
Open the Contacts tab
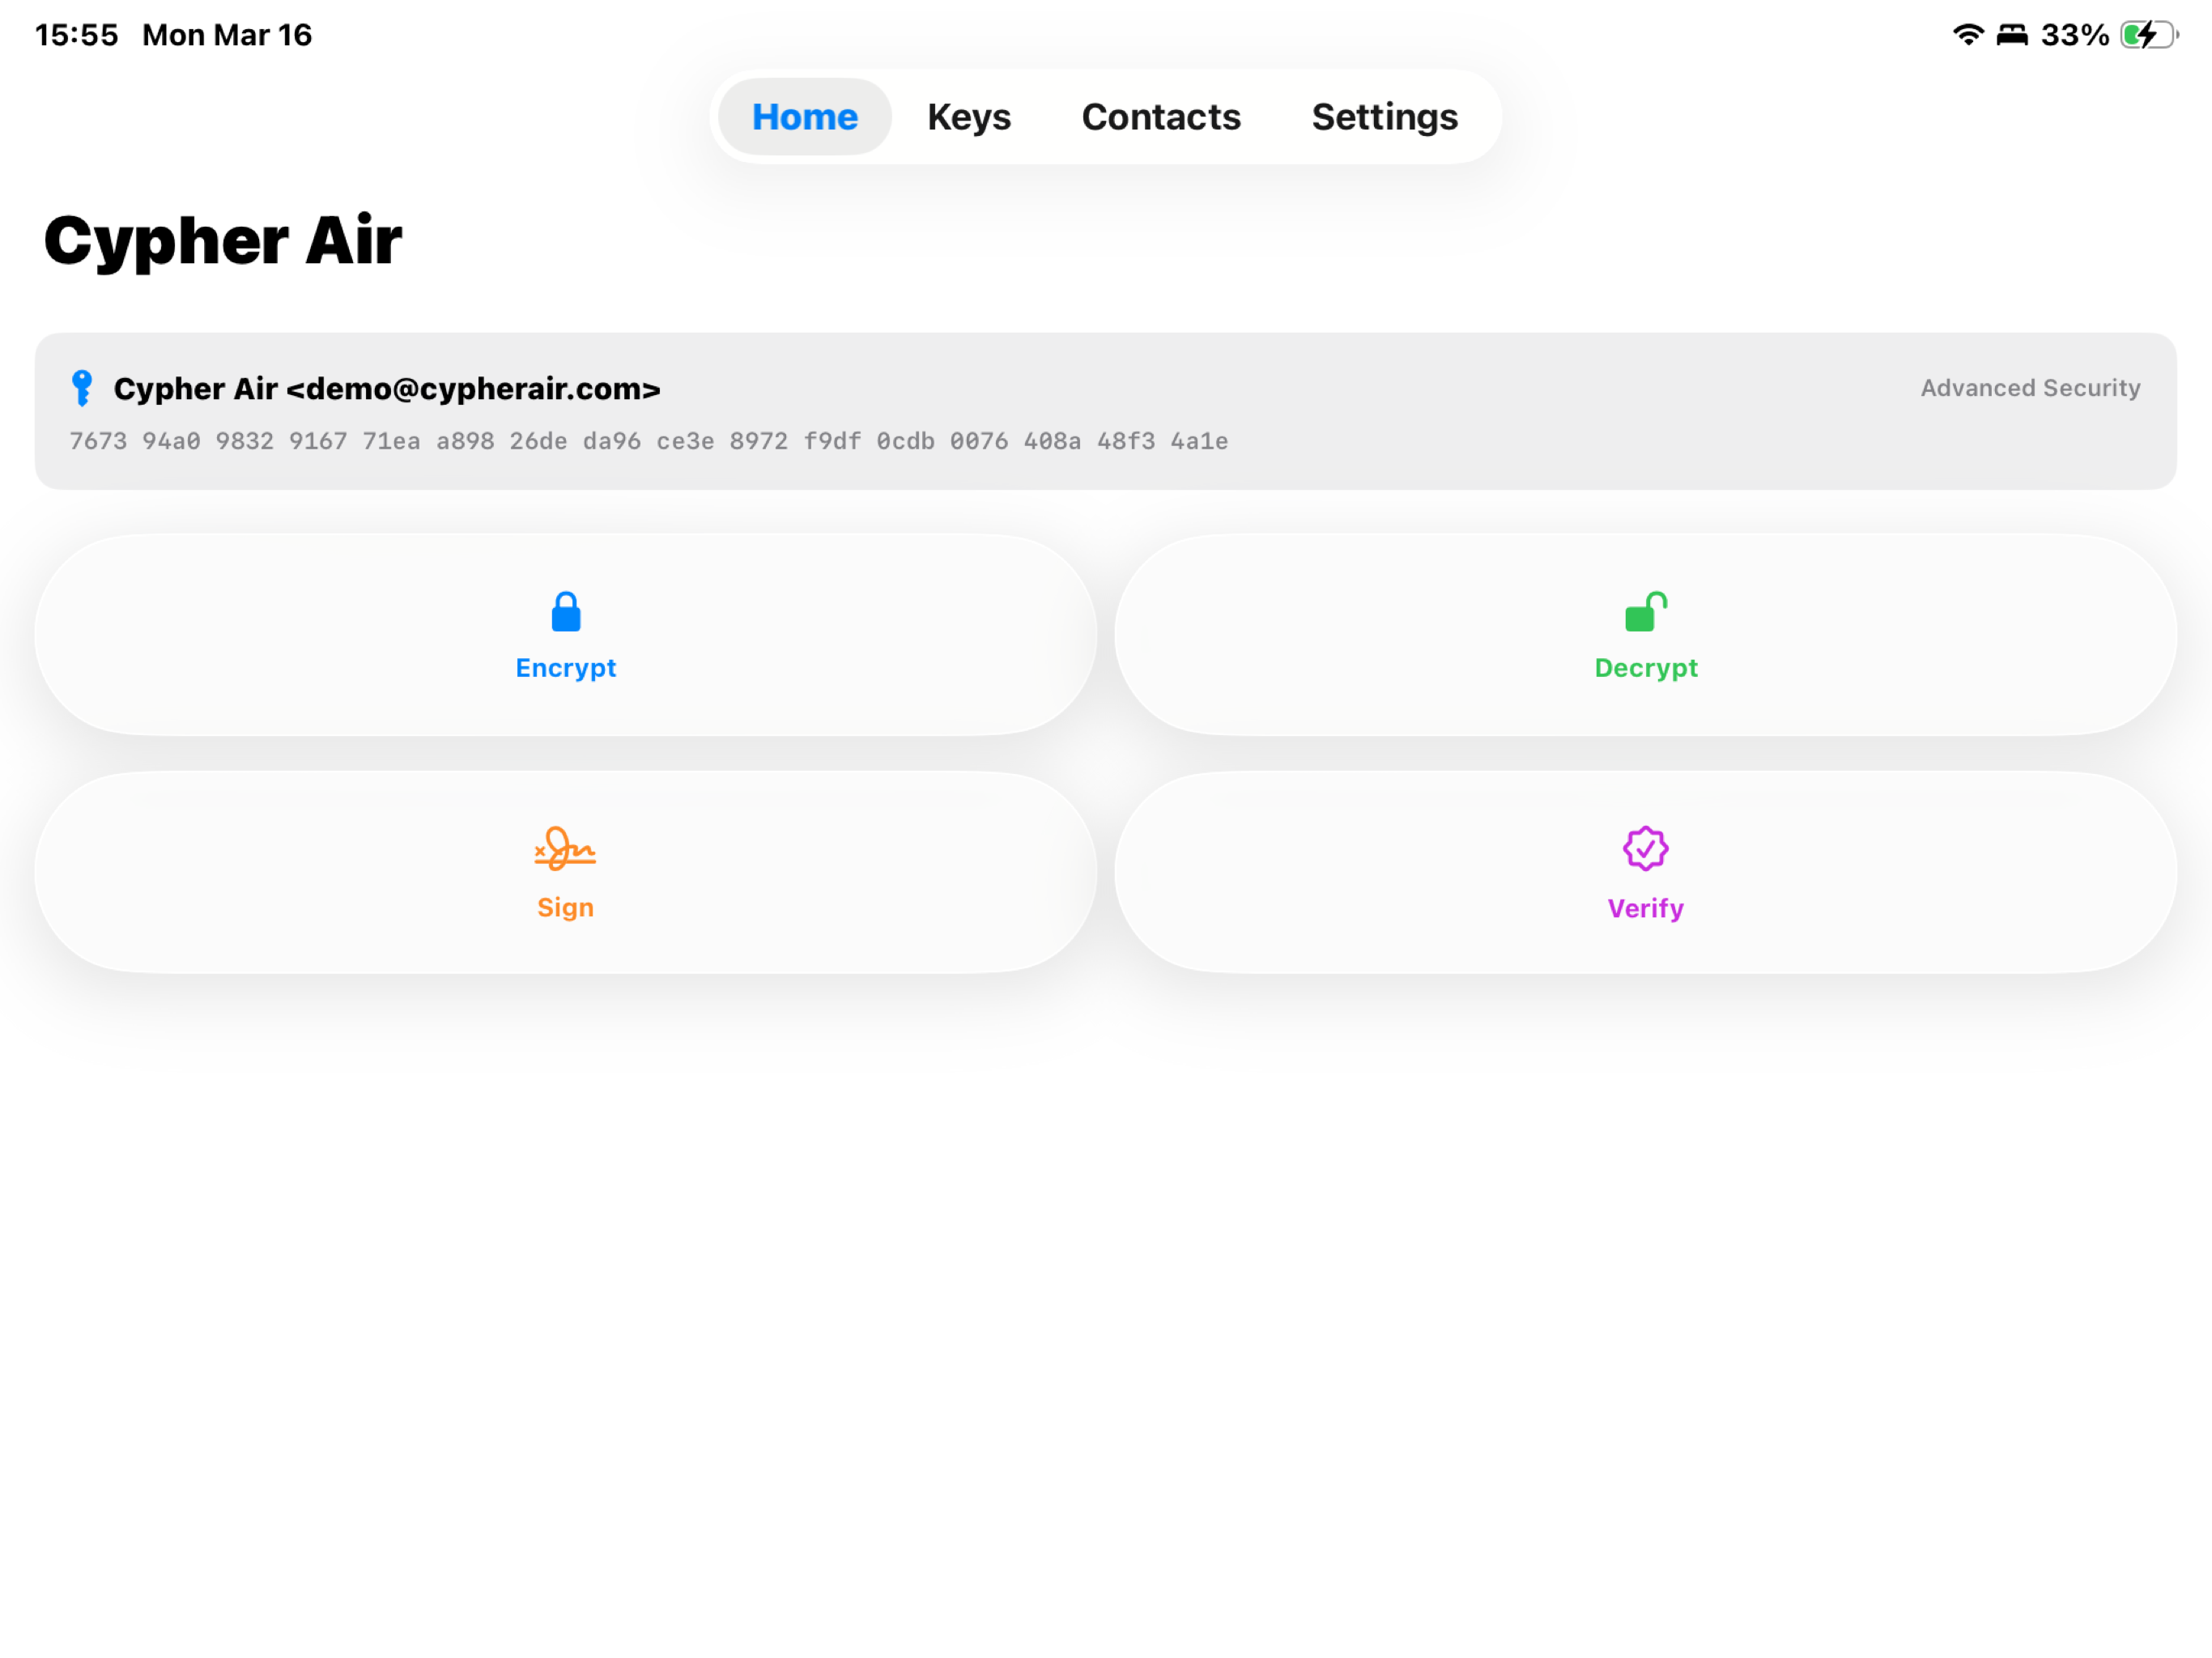coord(1161,117)
